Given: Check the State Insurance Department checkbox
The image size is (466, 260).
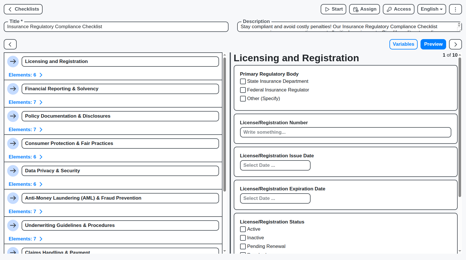Looking at the screenshot, I should (x=243, y=81).
